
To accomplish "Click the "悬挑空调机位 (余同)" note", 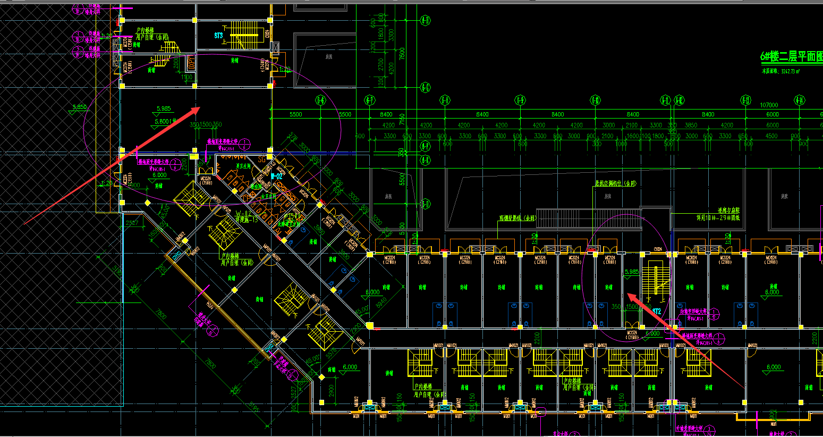I will tap(615, 183).
